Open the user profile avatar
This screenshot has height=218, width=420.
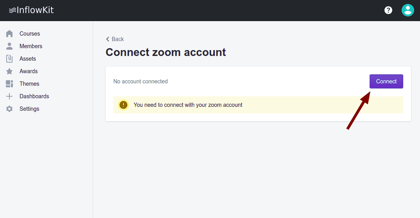click(407, 10)
